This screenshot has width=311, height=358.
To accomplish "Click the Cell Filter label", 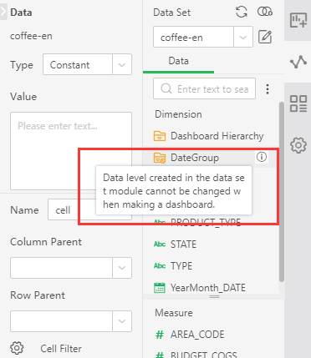I will tap(61, 349).
